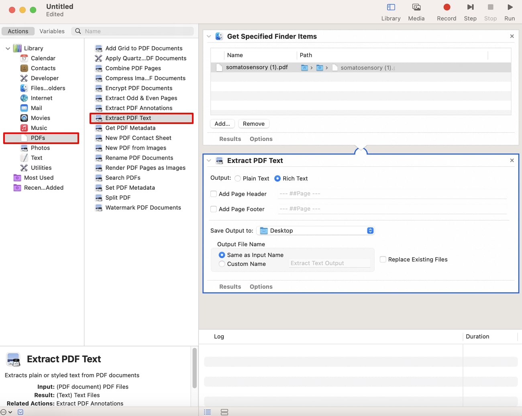The height and width of the screenshot is (416, 522).
Task: Open the Most Used smart group
Action: coord(39,178)
